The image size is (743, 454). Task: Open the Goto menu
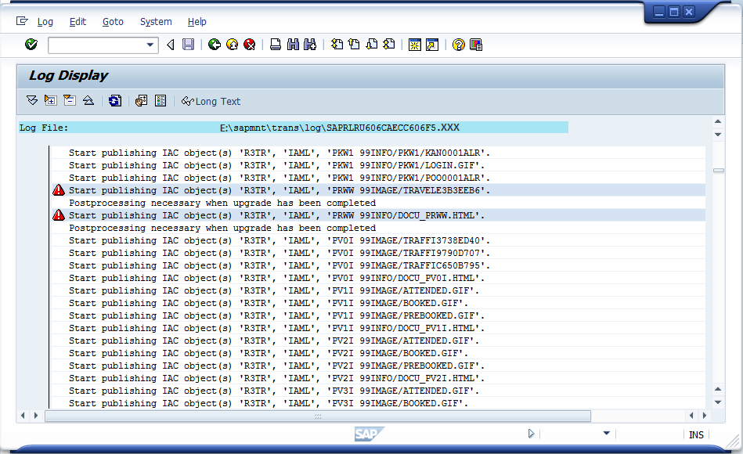[x=113, y=22]
